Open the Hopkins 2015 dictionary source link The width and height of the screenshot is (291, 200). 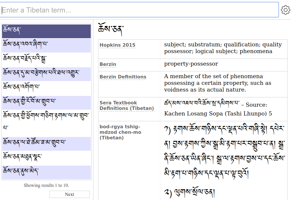coord(117,45)
